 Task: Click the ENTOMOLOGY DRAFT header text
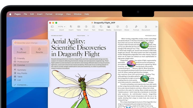(x=57, y=36)
